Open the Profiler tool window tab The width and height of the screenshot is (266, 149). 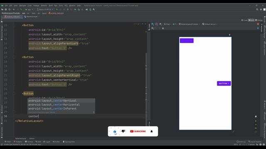pos(56,142)
